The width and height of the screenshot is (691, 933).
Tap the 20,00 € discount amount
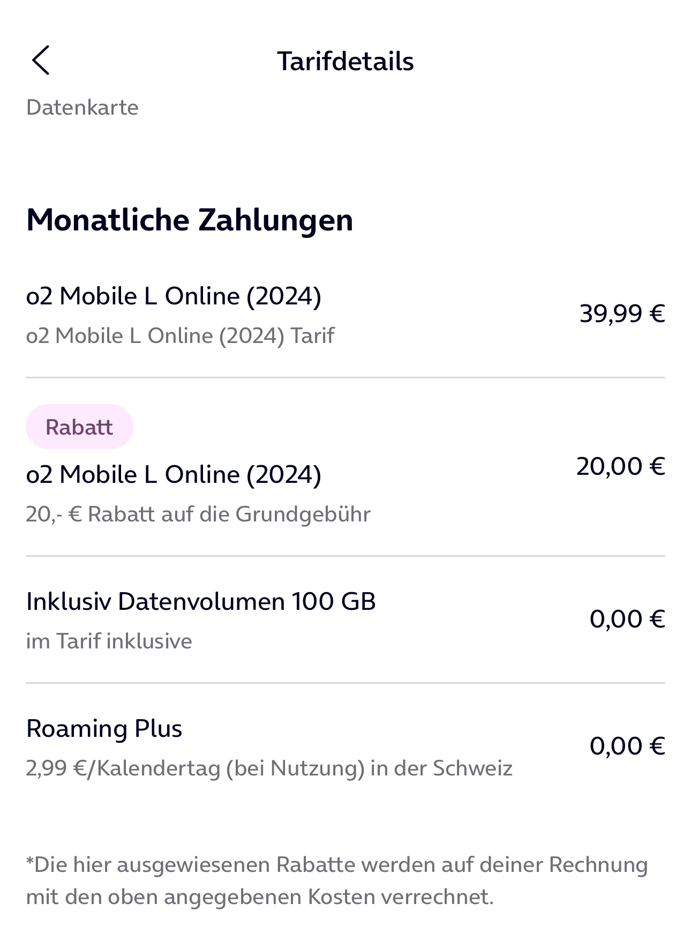click(x=620, y=466)
